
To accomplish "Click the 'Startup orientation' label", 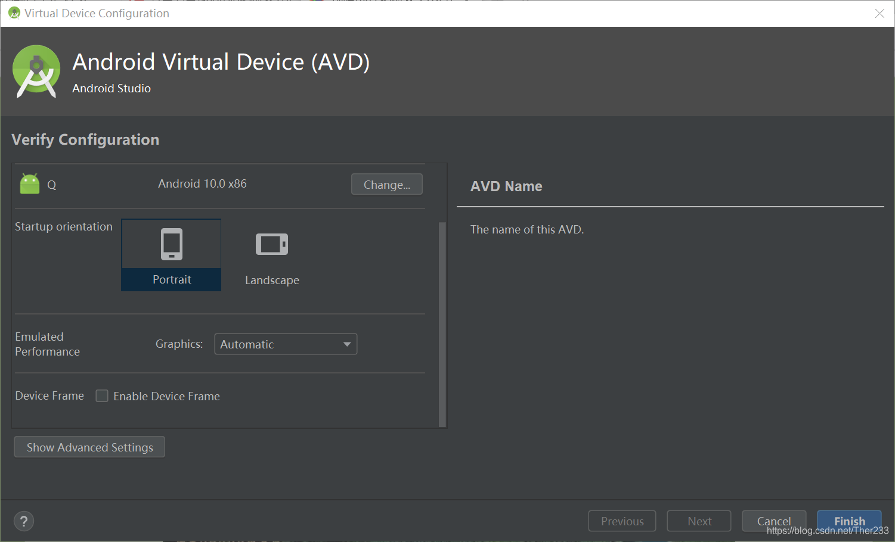I will pos(64,226).
